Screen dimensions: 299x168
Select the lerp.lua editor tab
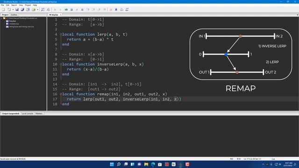click(x=55, y=14)
